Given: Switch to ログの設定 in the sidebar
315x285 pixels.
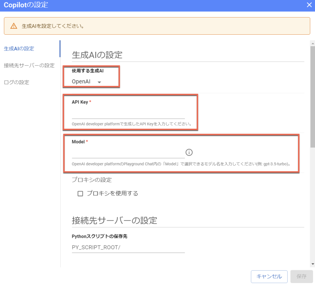Looking at the screenshot, I should (17, 82).
